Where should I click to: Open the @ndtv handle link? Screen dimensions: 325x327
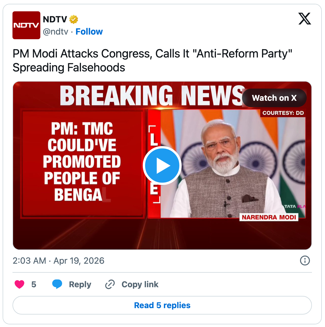55,32
